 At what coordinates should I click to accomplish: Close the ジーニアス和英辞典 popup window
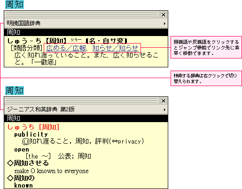164,101
